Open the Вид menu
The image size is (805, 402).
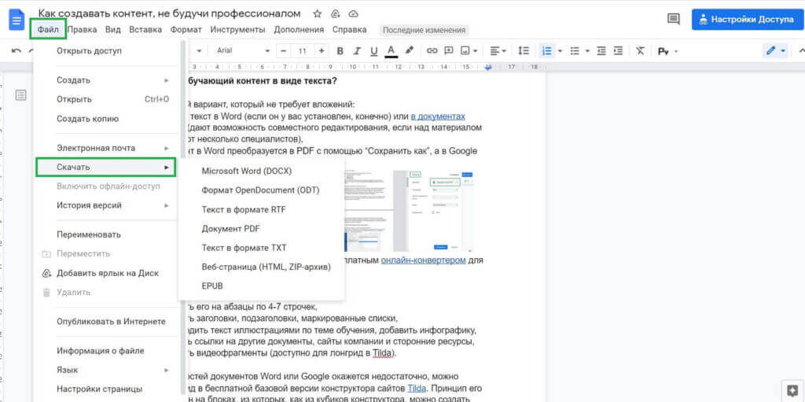pyautogui.click(x=113, y=29)
